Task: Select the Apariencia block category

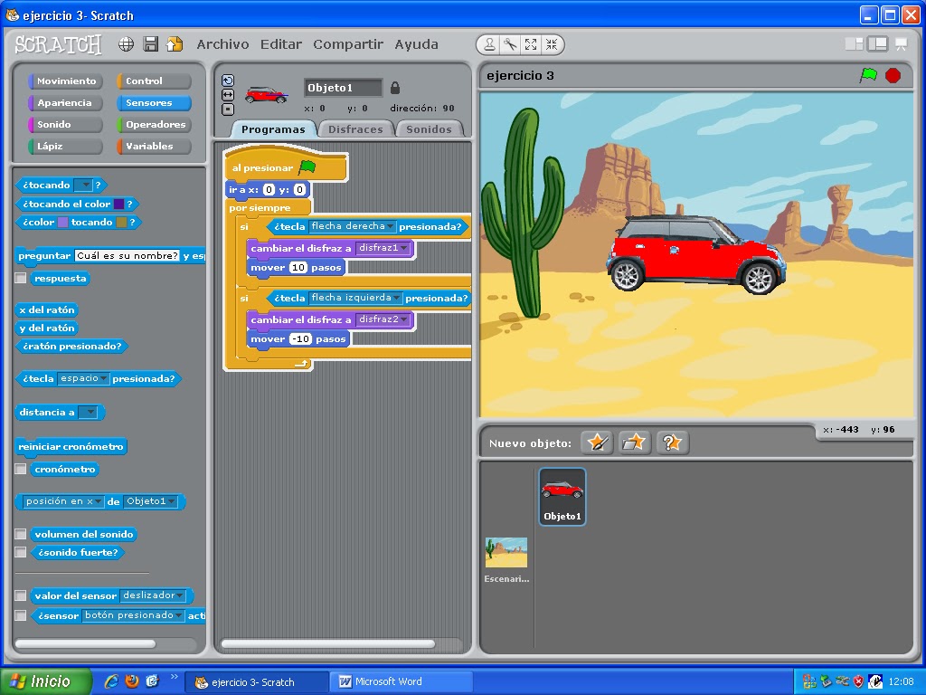Action: tap(65, 103)
